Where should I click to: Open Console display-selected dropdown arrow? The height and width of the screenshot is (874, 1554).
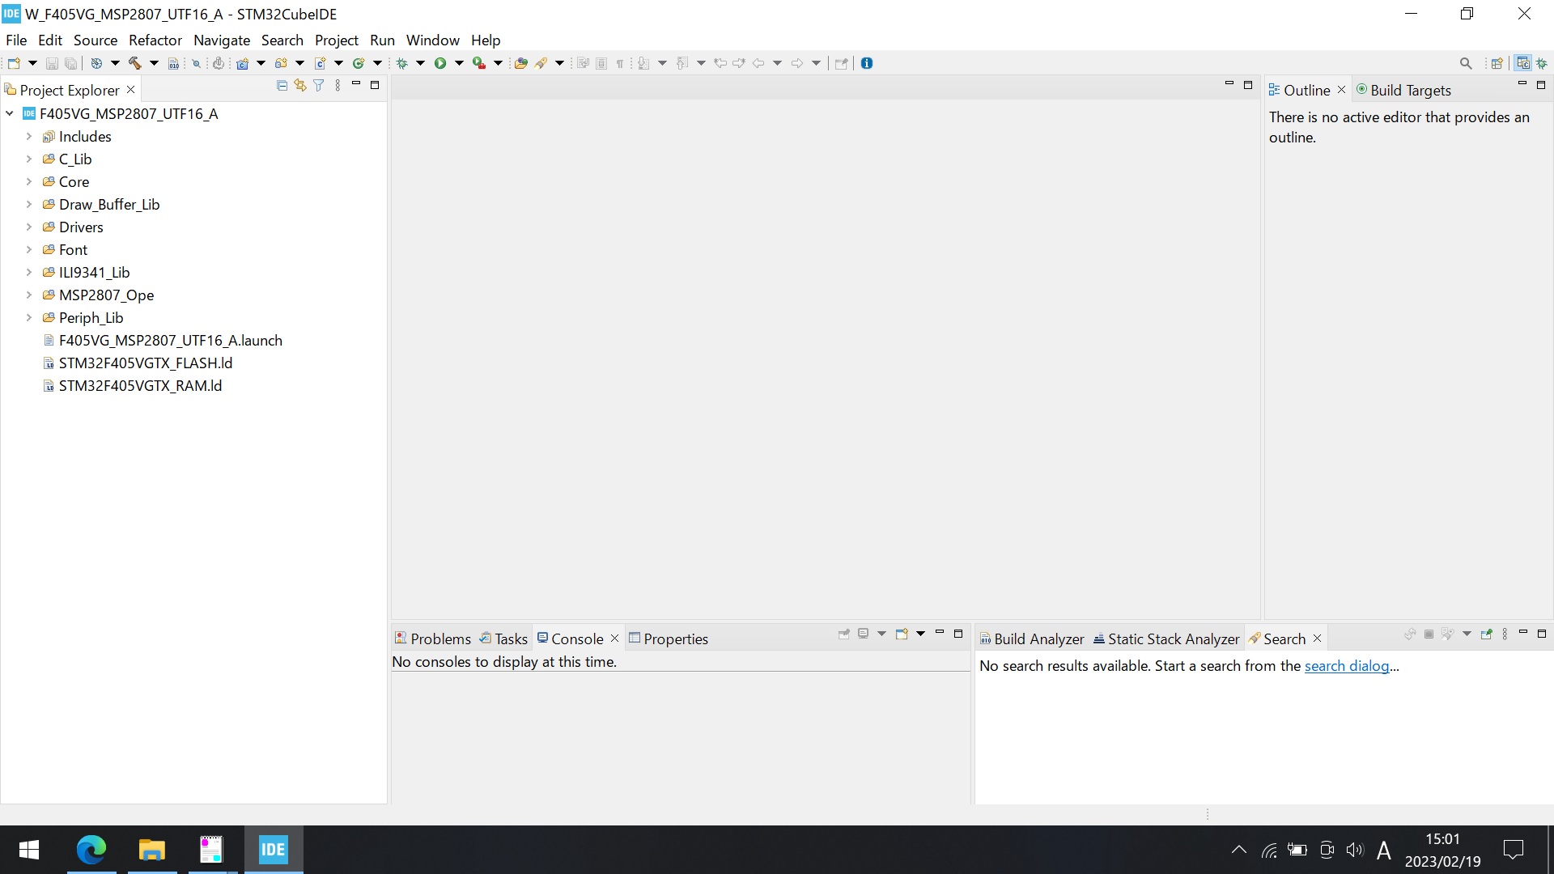click(881, 634)
